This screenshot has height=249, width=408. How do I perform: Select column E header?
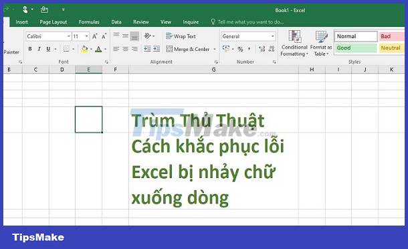89,70
